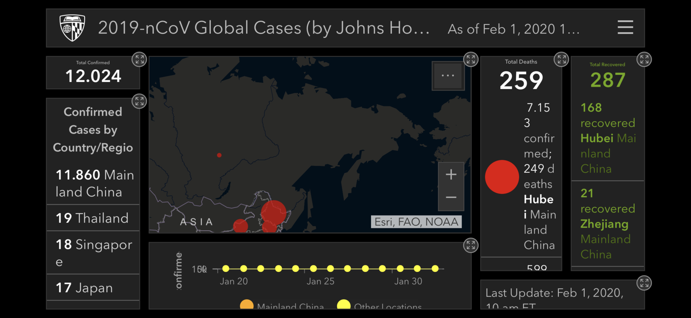The image size is (691, 318).
Task: Click the Jan 20 axis label
Action: [234, 281]
